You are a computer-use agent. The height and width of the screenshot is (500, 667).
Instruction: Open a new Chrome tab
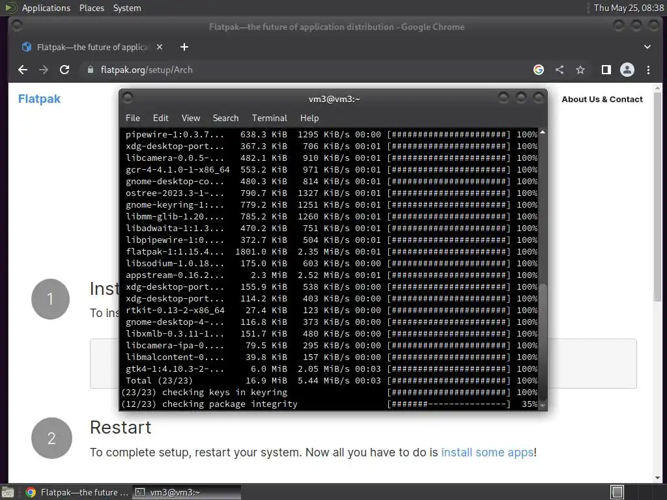[184, 47]
